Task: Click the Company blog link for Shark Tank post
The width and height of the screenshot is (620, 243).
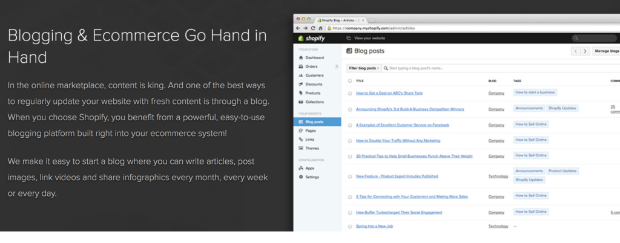Action: 496,94
